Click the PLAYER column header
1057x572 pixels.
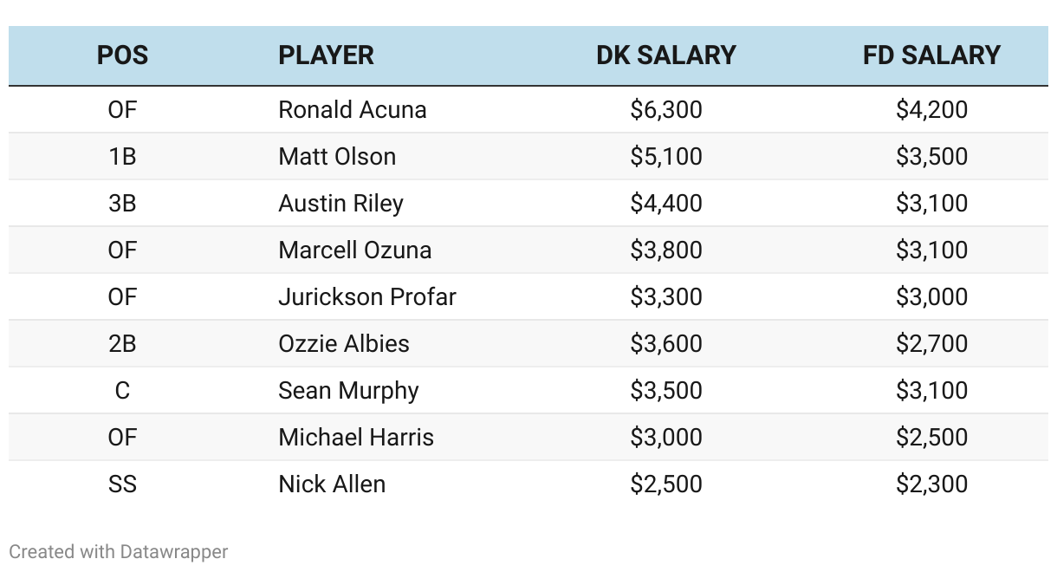(326, 55)
